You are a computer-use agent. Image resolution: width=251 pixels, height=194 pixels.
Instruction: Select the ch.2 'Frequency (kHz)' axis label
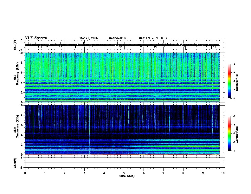click(x=17, y=126)
